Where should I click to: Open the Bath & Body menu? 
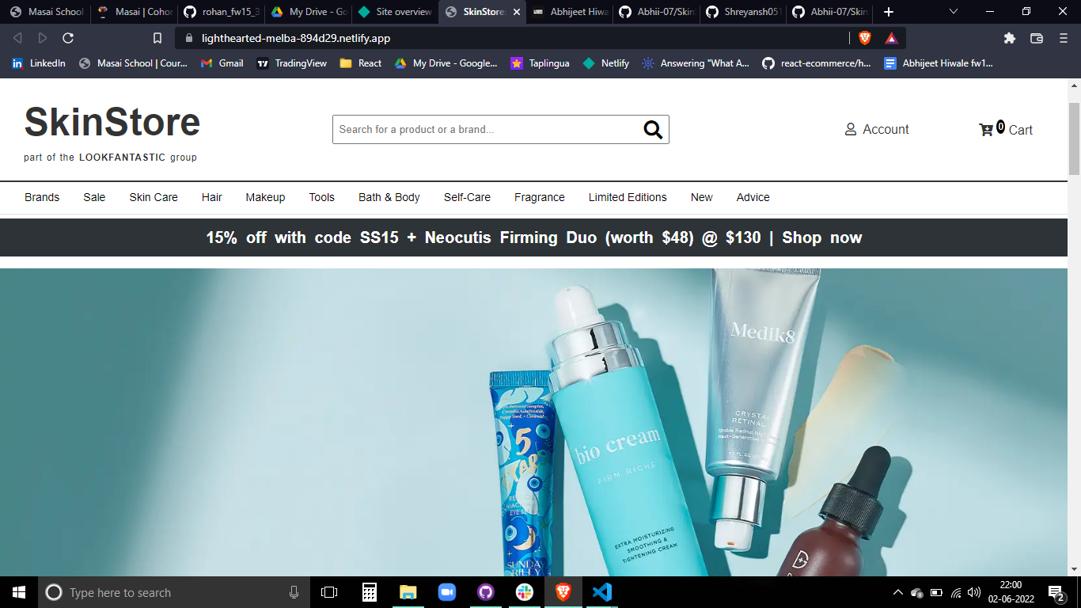[389, 197]
